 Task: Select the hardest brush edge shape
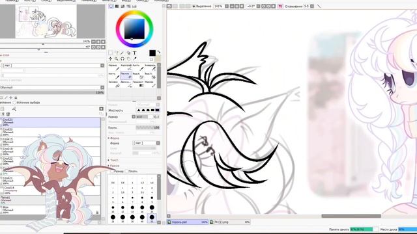point(158,110)
